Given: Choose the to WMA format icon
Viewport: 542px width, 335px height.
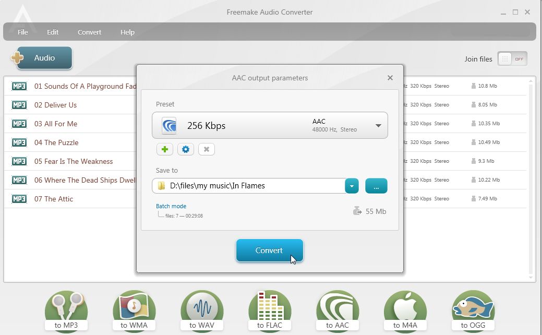Looking at the screenshot, I should pos(134,311).
